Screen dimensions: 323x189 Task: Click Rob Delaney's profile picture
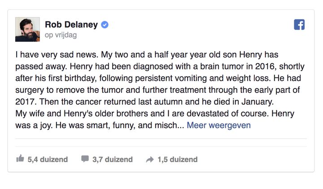(27, 30)
